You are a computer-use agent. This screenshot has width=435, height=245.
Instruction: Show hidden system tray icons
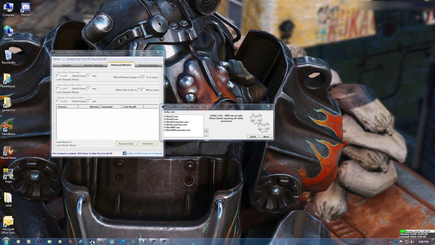tap(390, 242)
